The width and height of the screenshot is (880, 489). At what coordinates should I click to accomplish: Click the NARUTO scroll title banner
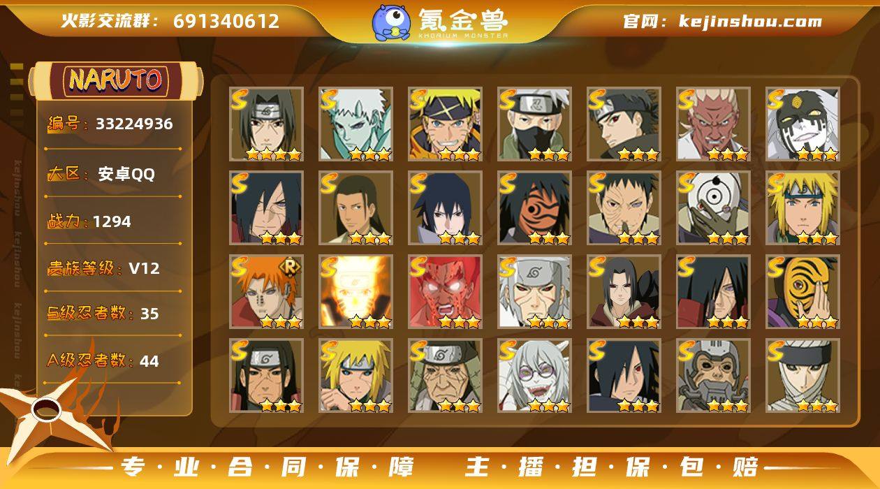click(115, 80)
